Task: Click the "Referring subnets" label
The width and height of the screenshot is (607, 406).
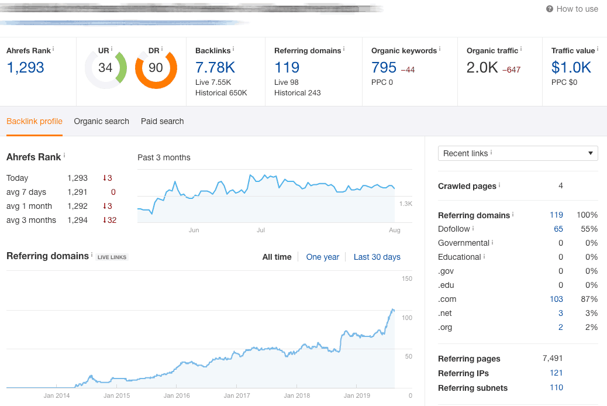Action: pyautogui.click(x=473, y=388)
